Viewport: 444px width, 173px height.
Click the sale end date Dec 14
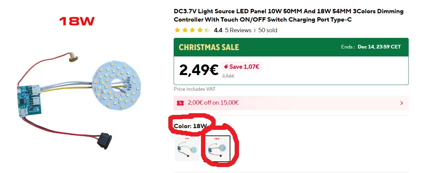pyautogui.click(x=379, y=47)
